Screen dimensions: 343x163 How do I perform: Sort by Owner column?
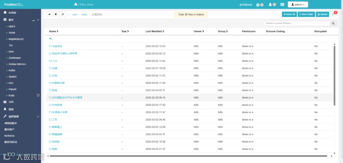(x=199, y=32)
